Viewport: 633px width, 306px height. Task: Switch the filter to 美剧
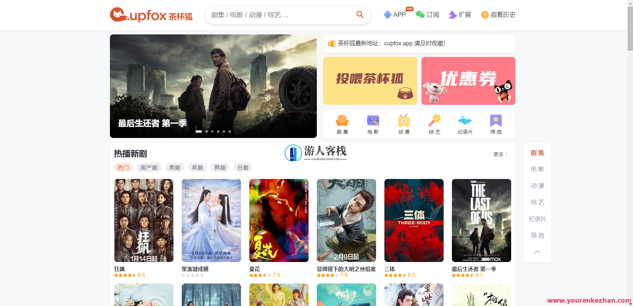174,167
